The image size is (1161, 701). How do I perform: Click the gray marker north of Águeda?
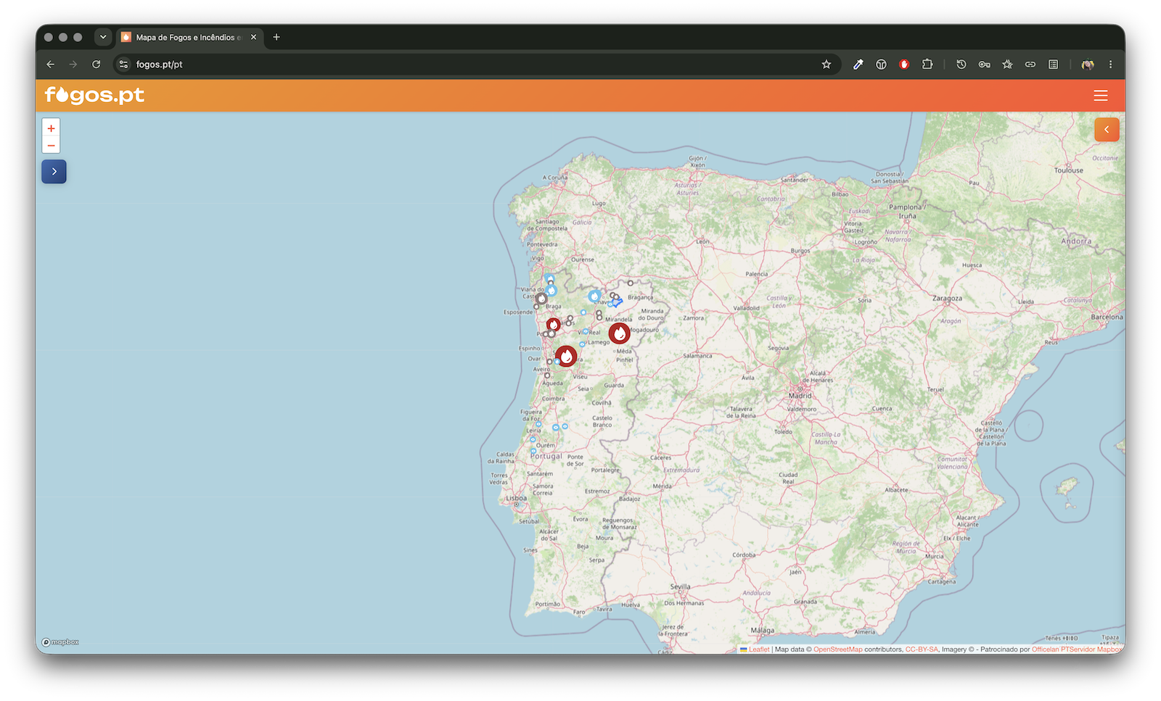tap(547, 376)
